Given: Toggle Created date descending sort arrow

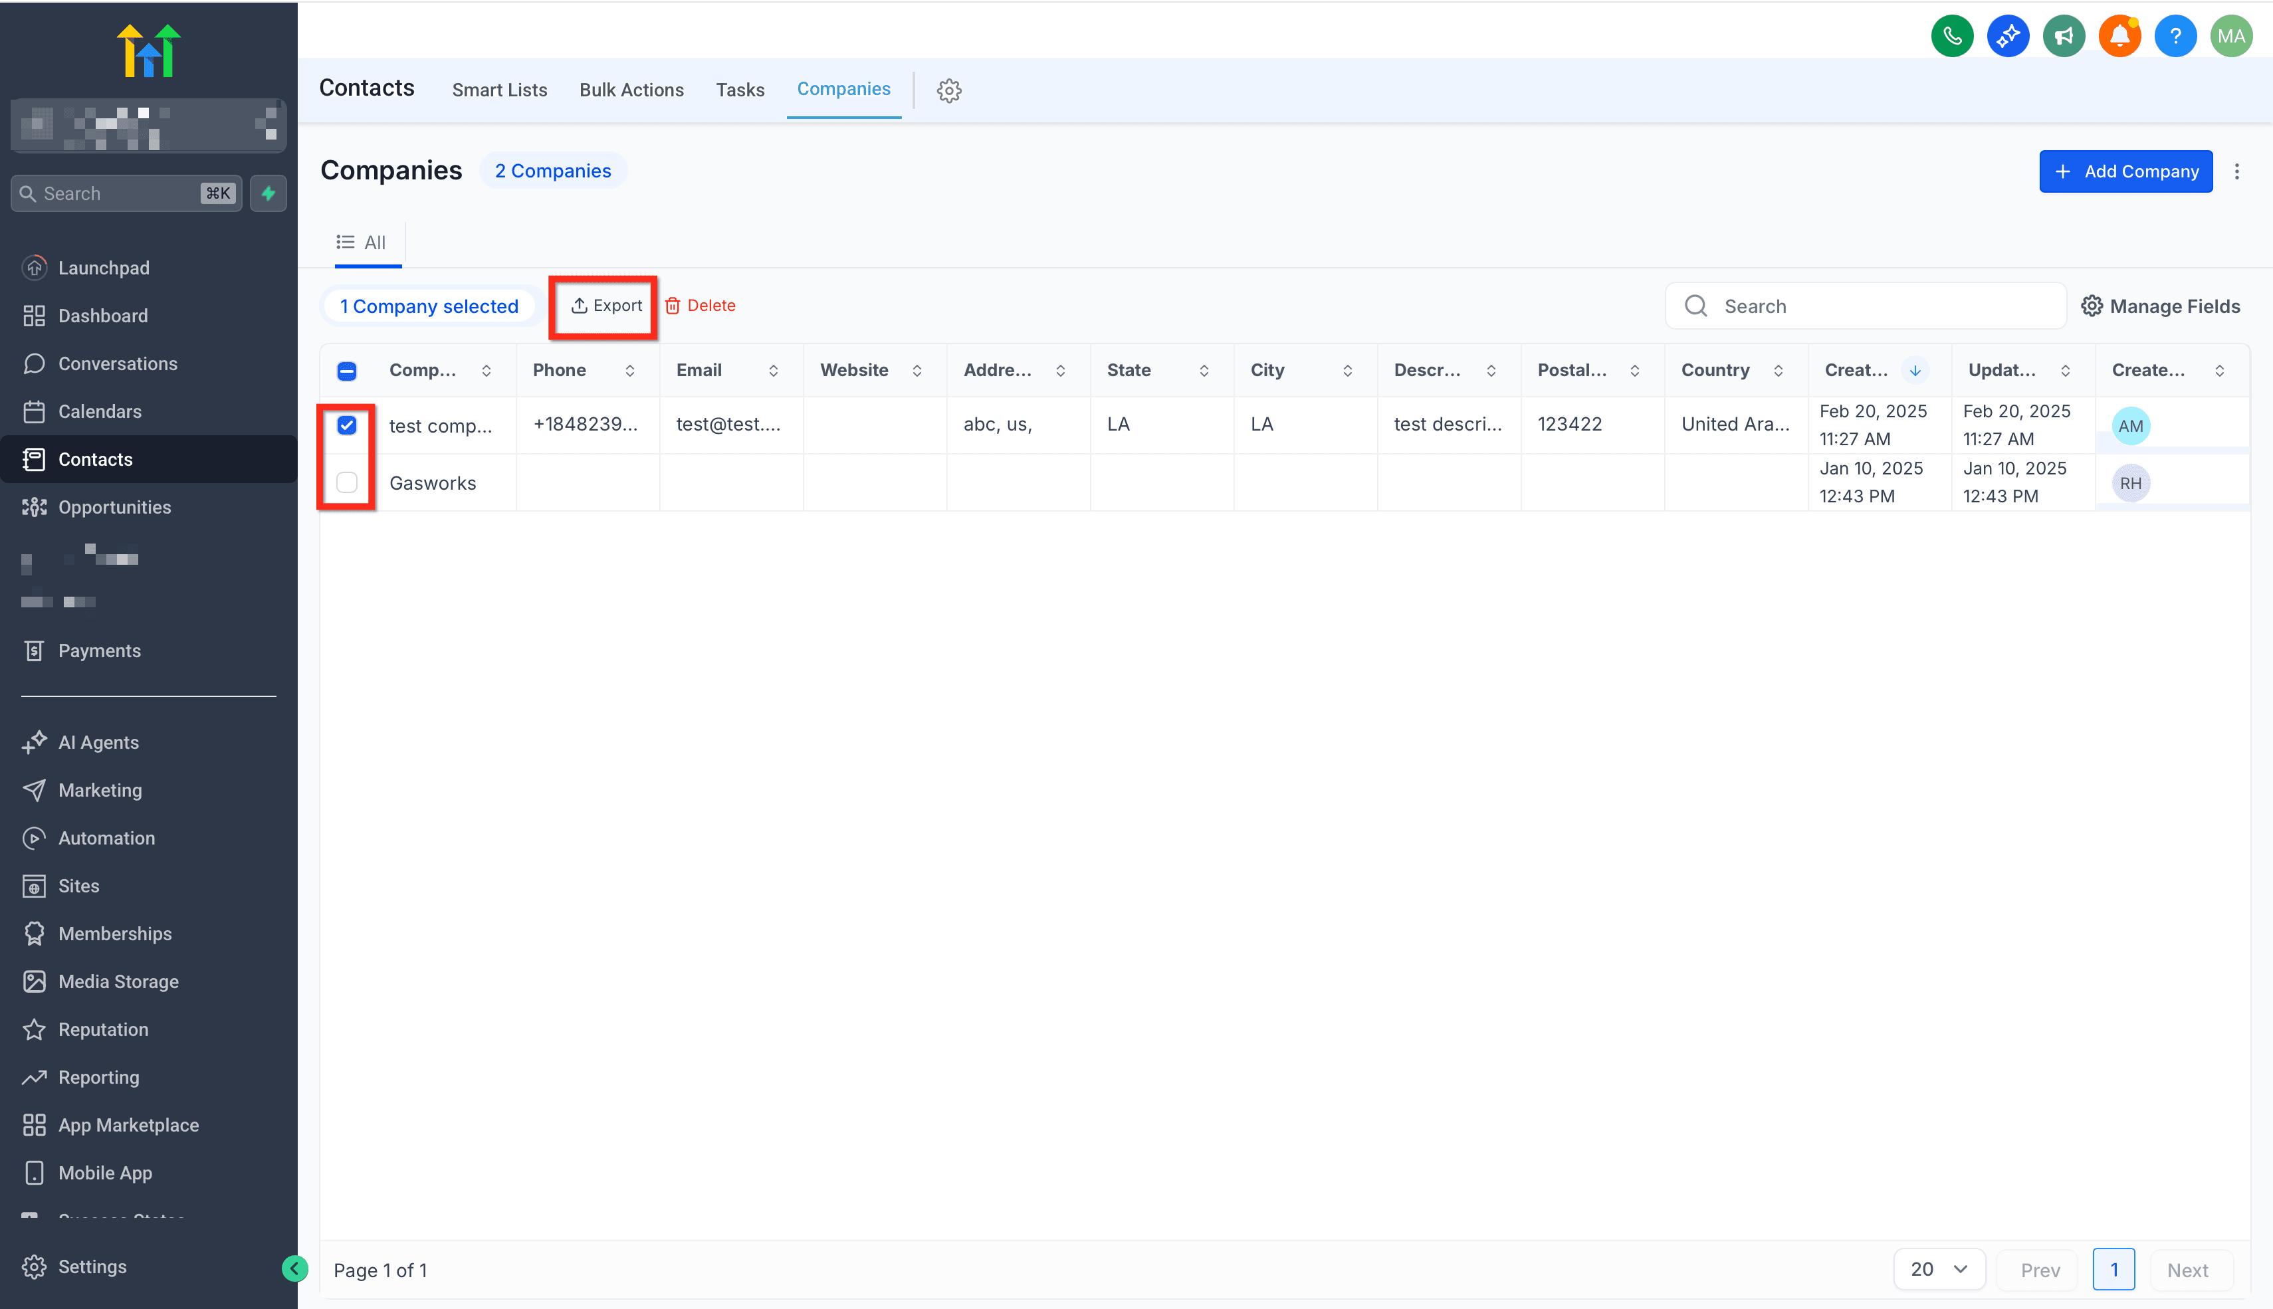Looking at the screenshot, I should 1915,370.
